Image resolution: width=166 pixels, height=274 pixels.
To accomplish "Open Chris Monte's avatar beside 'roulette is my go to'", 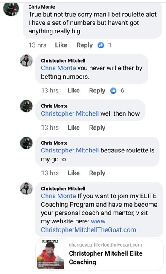I will point(26,143).
